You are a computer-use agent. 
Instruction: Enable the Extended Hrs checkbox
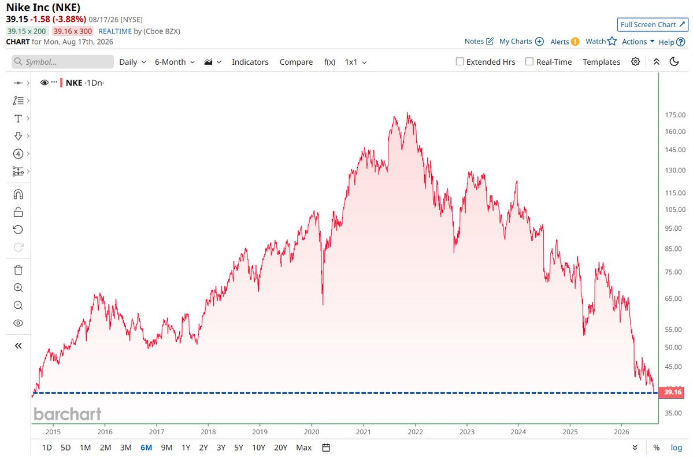[459, 62]
